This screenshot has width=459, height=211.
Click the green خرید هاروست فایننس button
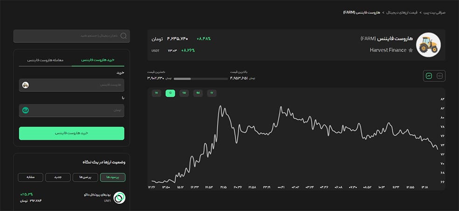(x=71, y=133)
